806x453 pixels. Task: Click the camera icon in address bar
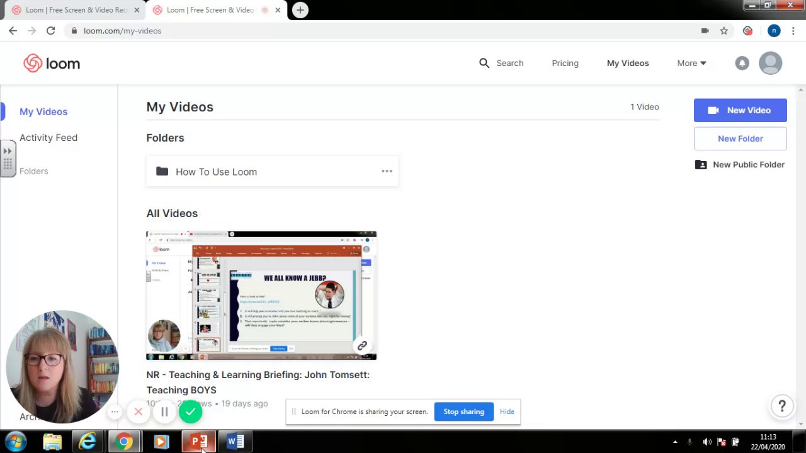(x=705, y=30)
